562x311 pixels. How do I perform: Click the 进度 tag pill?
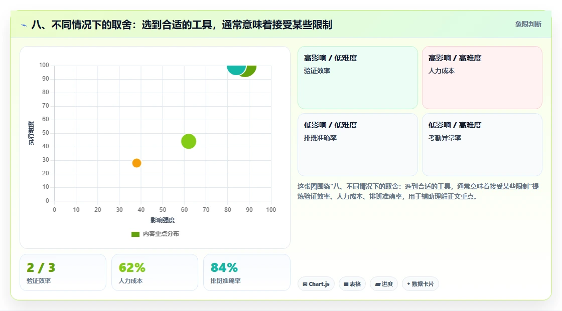pos(384,284)
